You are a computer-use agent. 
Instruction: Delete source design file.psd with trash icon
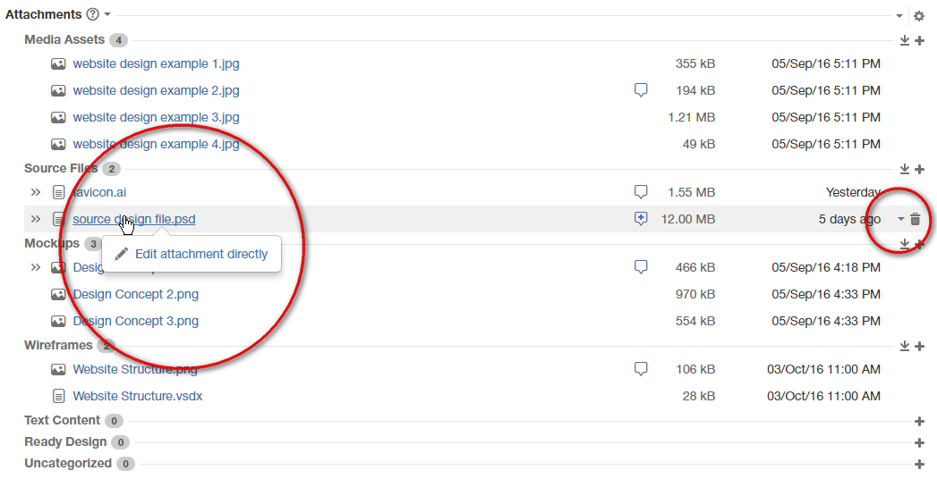click(x=915, y=220)
